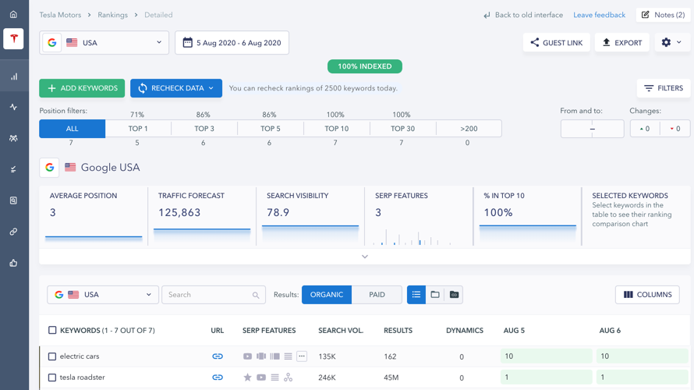Open the home icon in sidebar
This screenshot has height=390, width=694.
tap(13, 14)
